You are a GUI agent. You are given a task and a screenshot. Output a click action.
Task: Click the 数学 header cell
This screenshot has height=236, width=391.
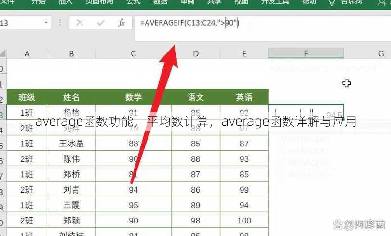[x=134, y=97]
